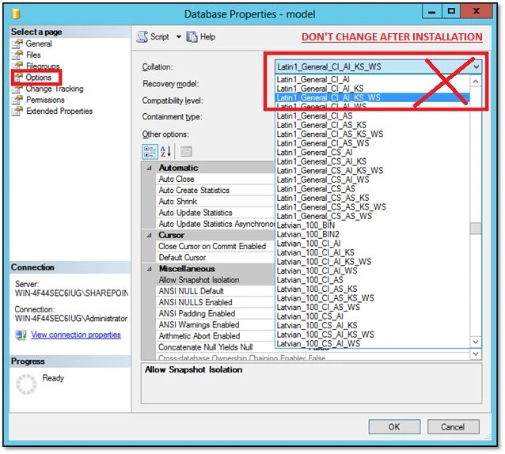Viewport: 505px width, 454px height.
Task: Confirm with the OK button
Action: tap(394, 427)
